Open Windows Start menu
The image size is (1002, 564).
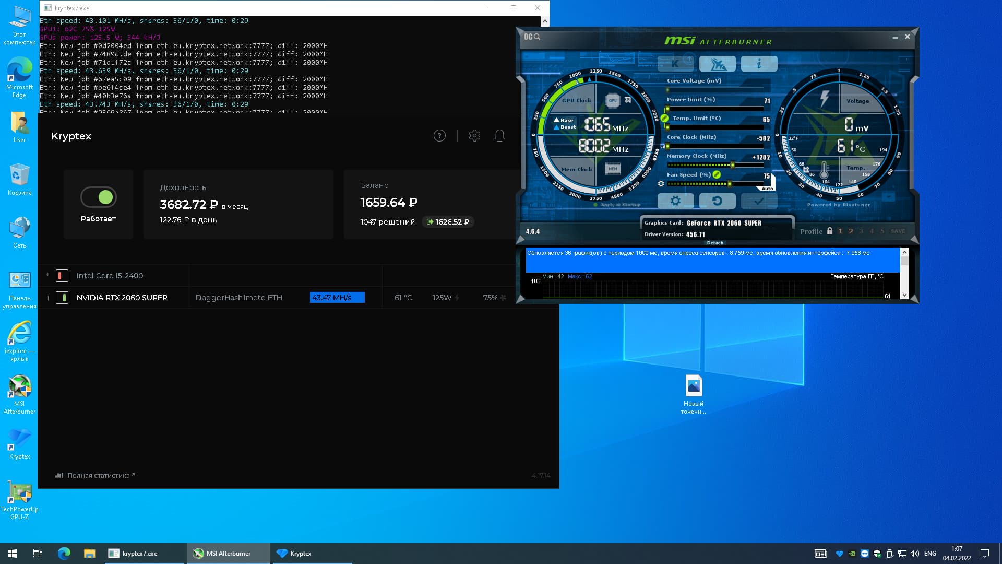(13, 554)
